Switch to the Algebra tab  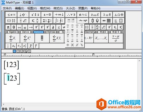(x=13, y=32)
